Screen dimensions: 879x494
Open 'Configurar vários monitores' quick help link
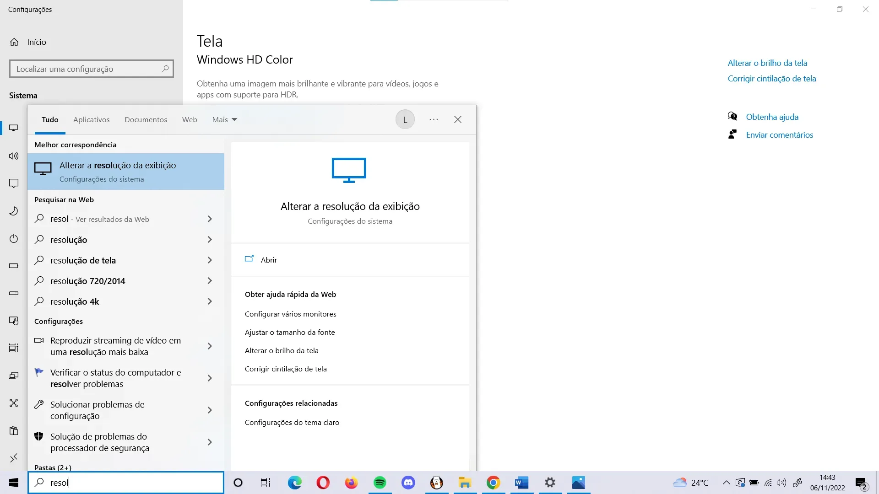(291, 314)
